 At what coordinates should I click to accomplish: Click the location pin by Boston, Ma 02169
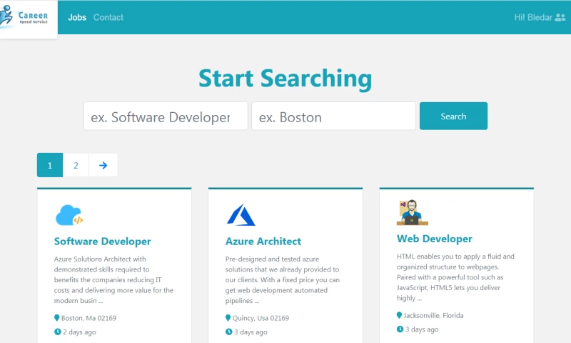tap(57, 318)
